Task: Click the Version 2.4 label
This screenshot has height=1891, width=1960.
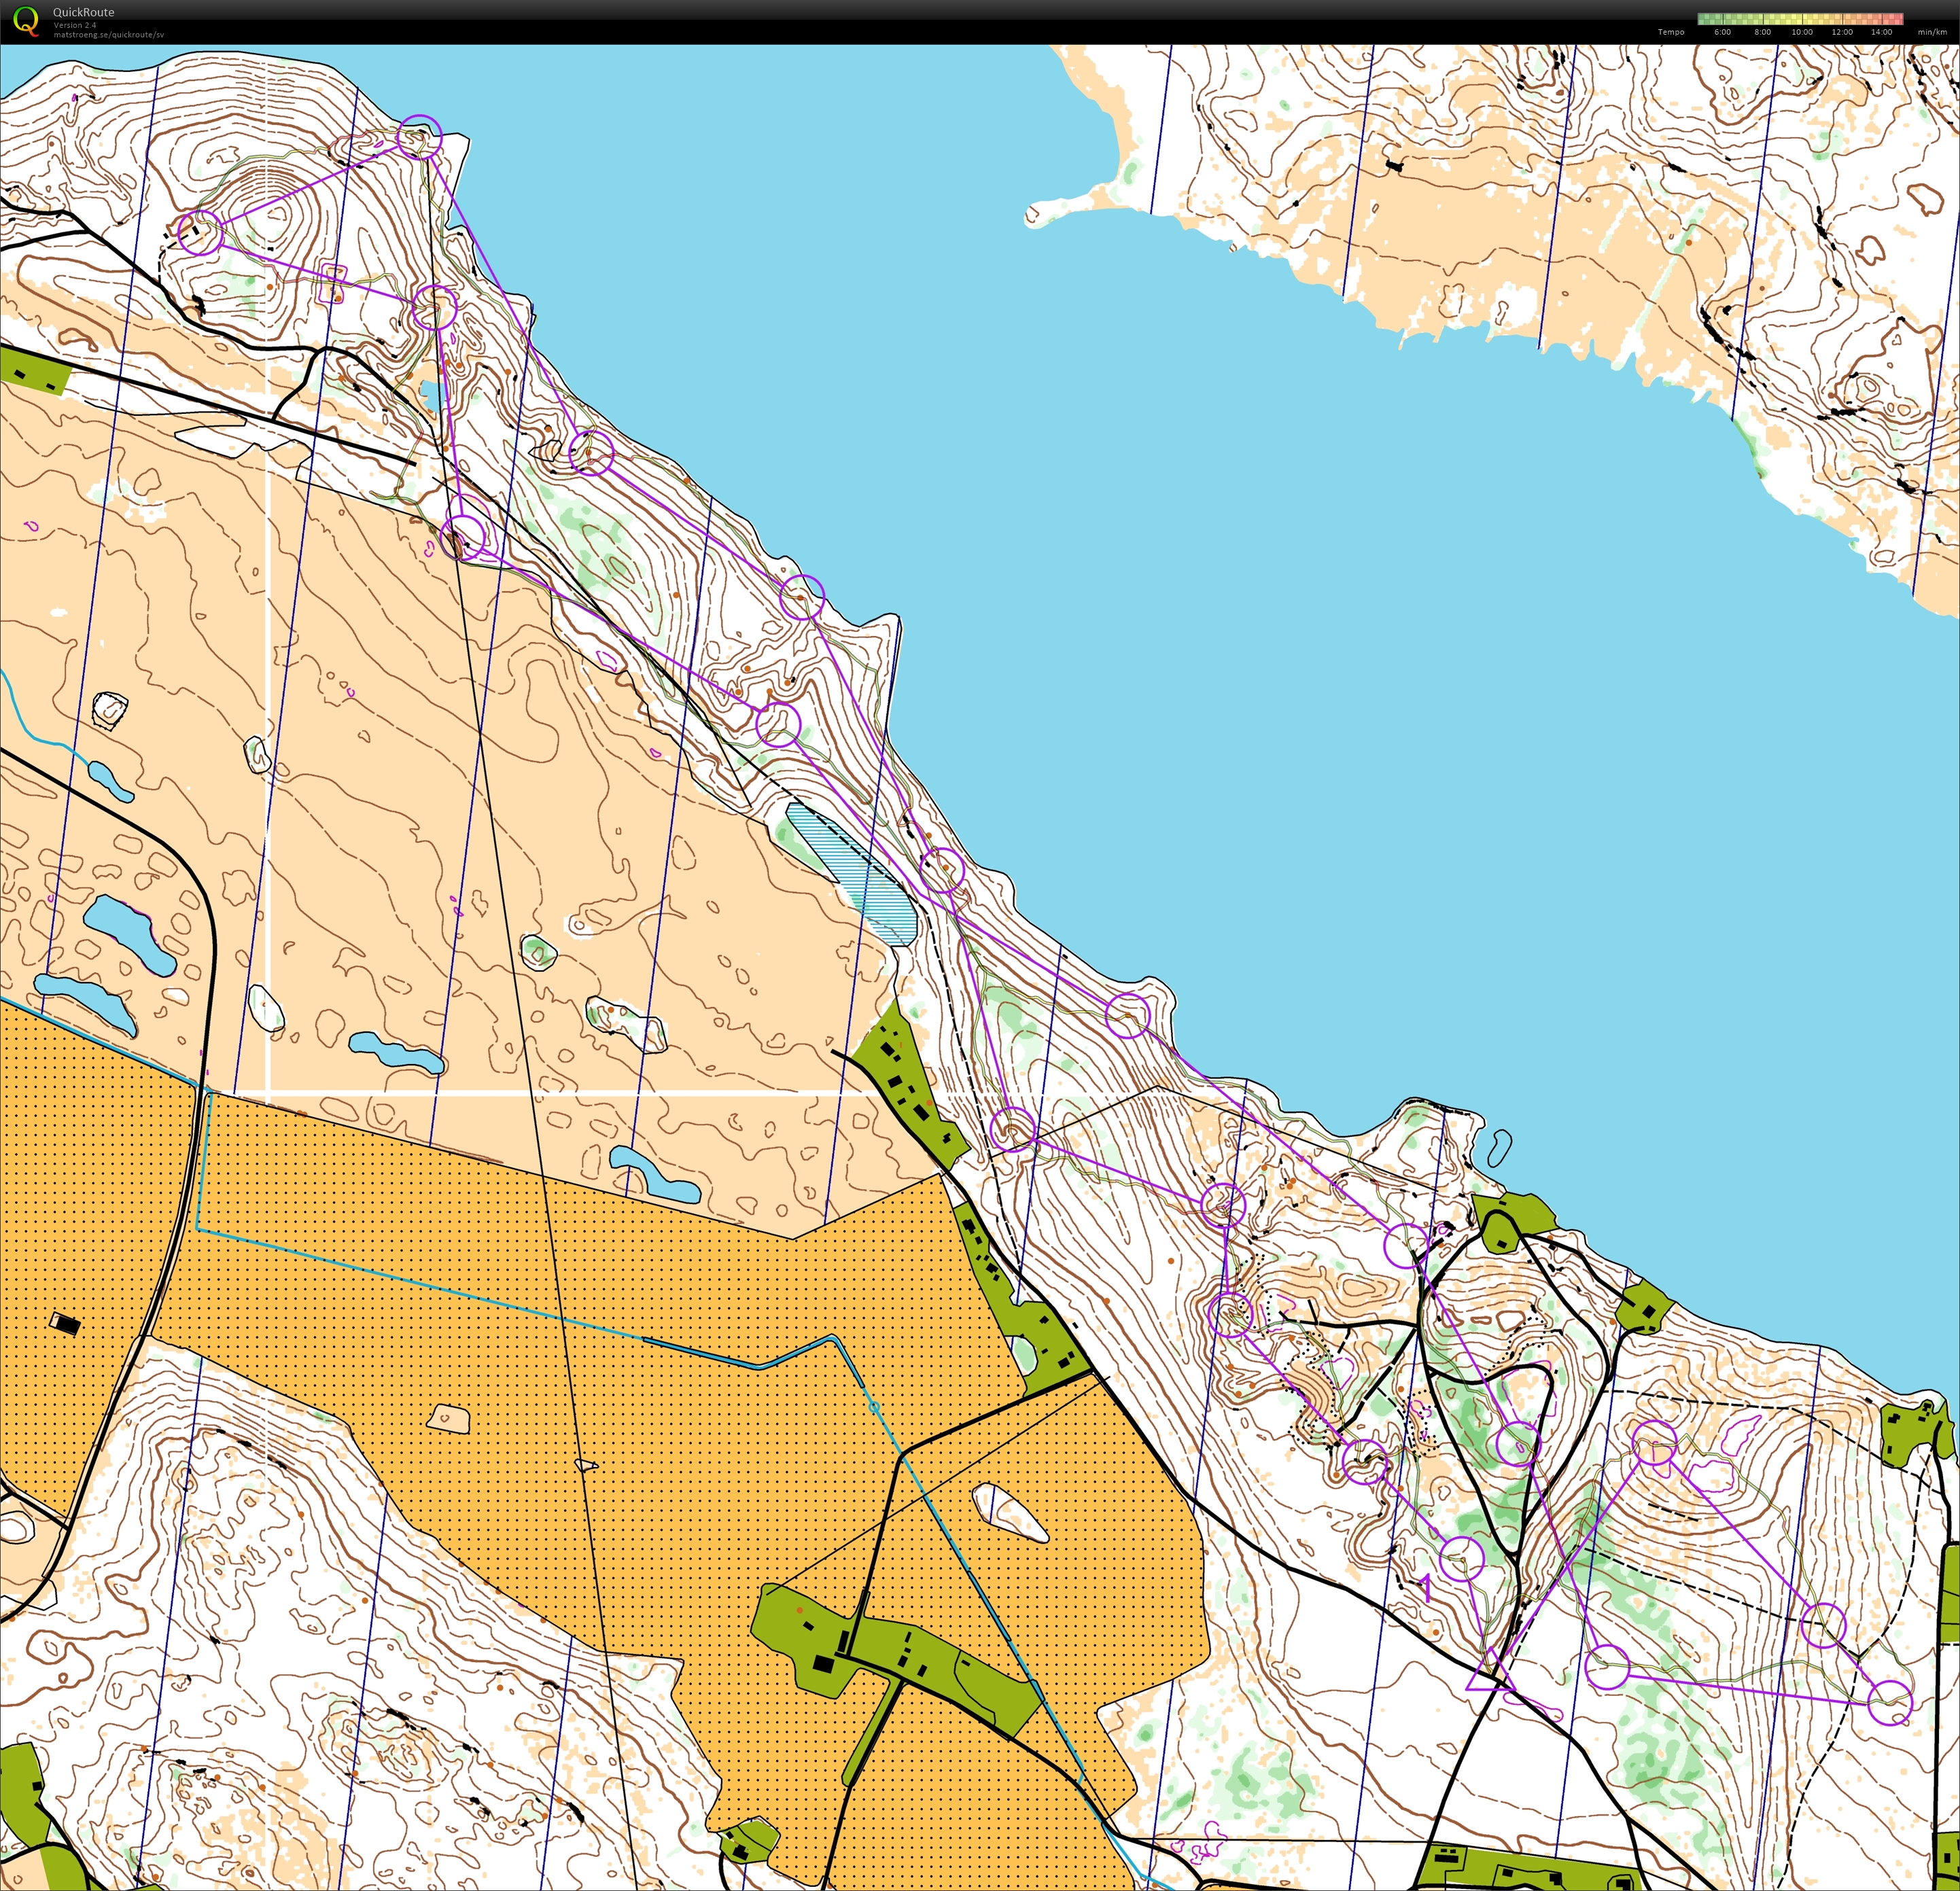Action: (75, 25)
